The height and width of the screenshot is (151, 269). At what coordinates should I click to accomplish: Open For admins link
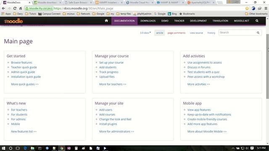click(x=18, y=119)
